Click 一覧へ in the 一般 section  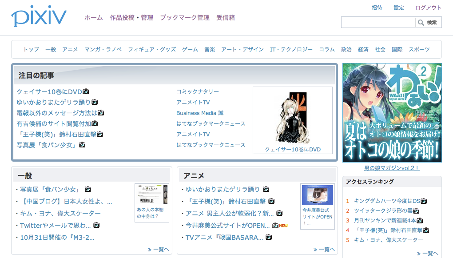pyautogui.click(x=159, y=249)
